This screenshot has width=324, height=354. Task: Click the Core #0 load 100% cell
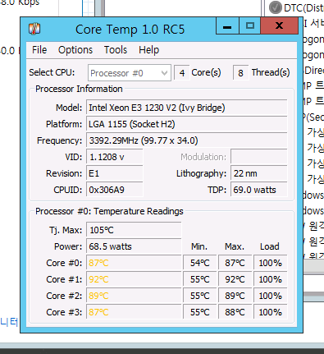tap(271, 263)
